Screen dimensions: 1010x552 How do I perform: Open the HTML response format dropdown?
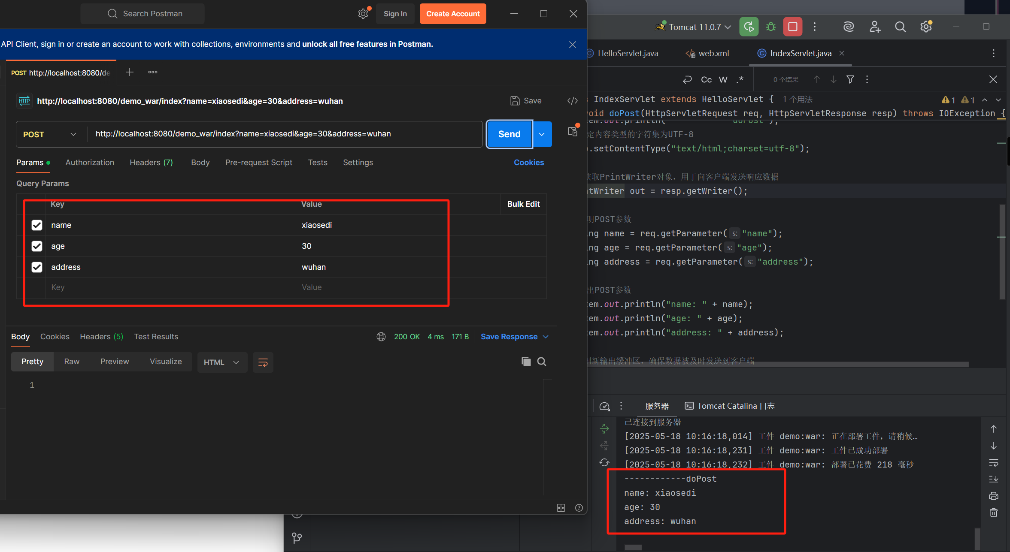[x=221, y=362]
